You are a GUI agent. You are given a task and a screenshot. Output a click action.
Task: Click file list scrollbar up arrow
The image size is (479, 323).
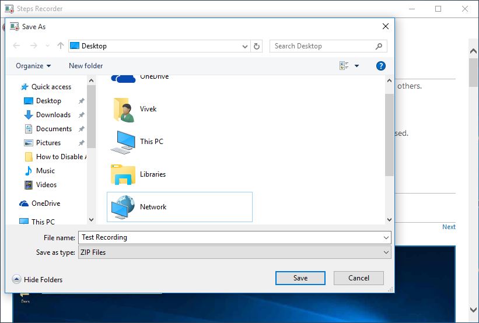click(x=389, y=80)
